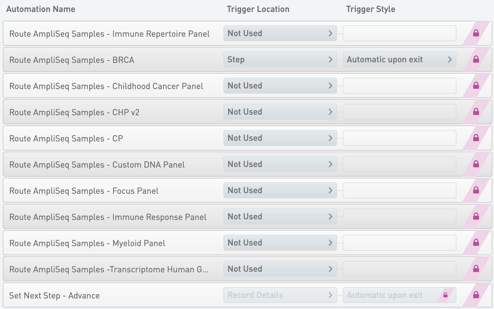Click empty Trigger Style field for Focus Panel

point(399,190)
